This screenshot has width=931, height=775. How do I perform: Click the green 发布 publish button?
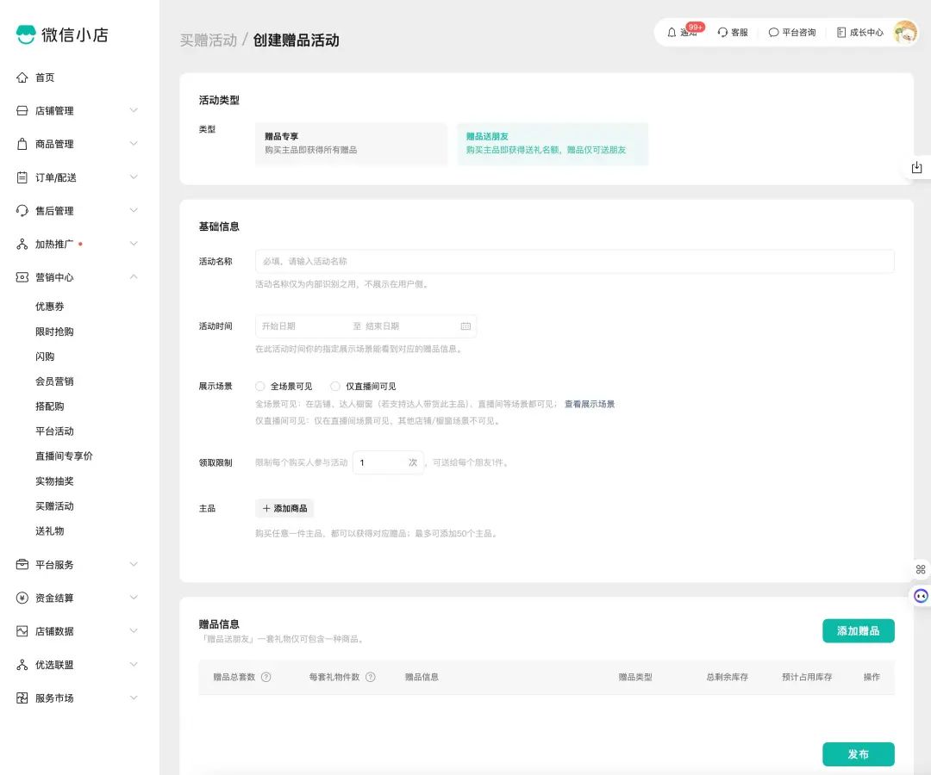[858, 753]
